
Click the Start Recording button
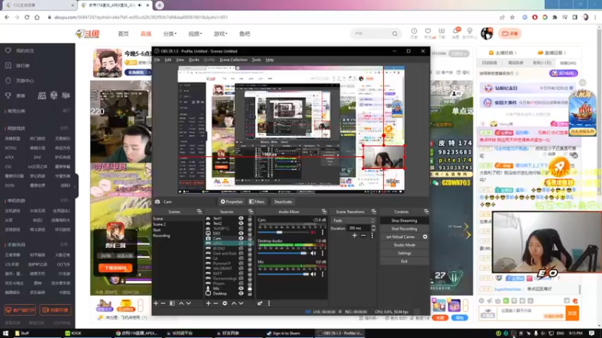tap(404, 229)
